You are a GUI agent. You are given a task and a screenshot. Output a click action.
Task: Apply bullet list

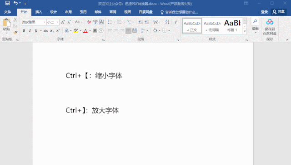coord(110,22)
